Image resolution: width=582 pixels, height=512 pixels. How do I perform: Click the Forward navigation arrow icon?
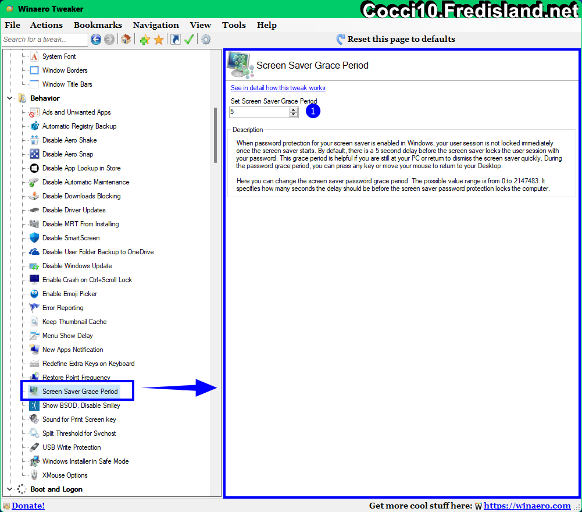pos(109,40)
